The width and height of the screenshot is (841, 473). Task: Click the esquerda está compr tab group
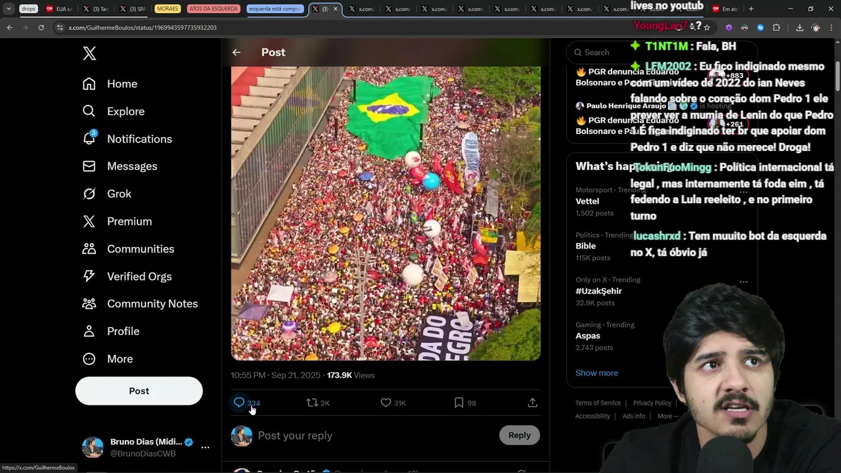pyautogui.click(x=275, y=9)
